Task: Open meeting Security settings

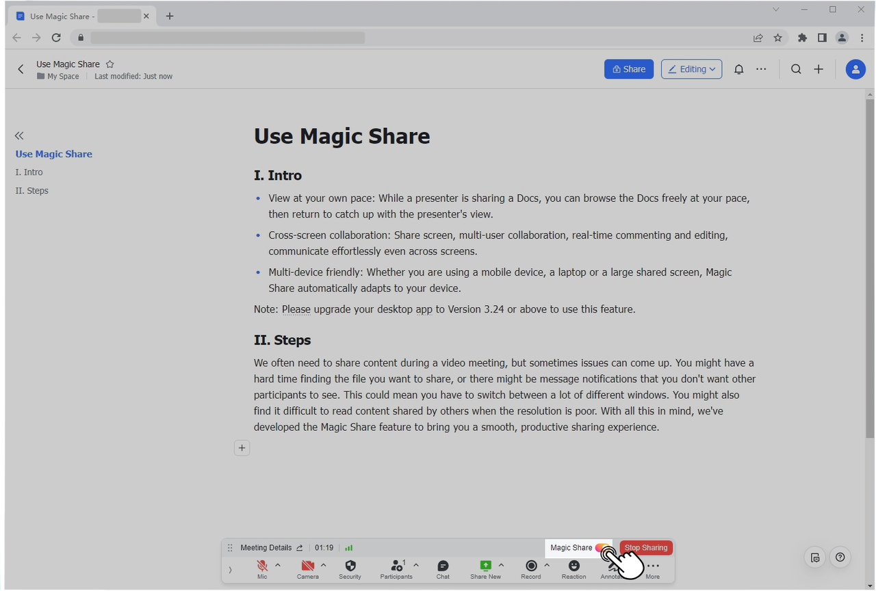Action: (350, 569)
